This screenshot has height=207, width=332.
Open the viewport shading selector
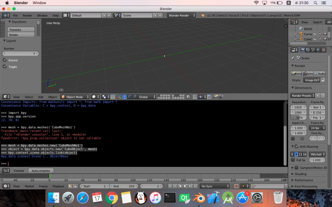pos(96,97)
